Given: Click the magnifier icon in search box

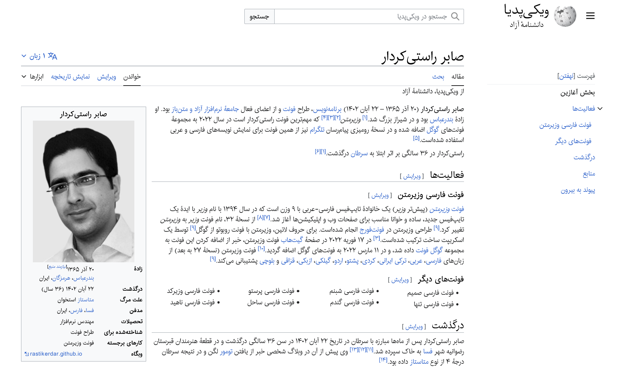Looking at the screenshot, I should (455, 16).
